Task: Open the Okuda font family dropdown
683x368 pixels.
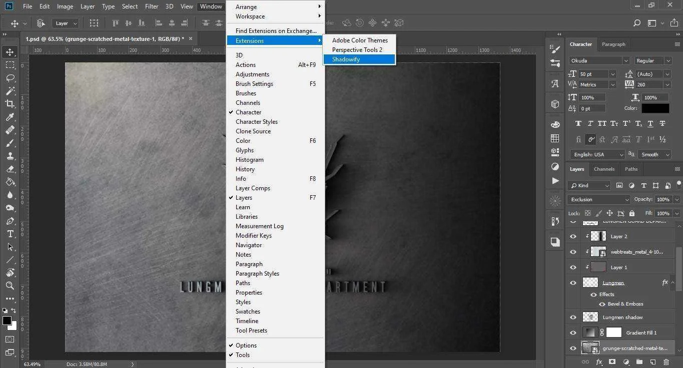Action: point(625,60)
